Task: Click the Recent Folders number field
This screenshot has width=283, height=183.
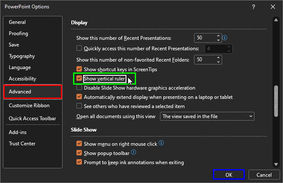Action: (x=205, y=60)
